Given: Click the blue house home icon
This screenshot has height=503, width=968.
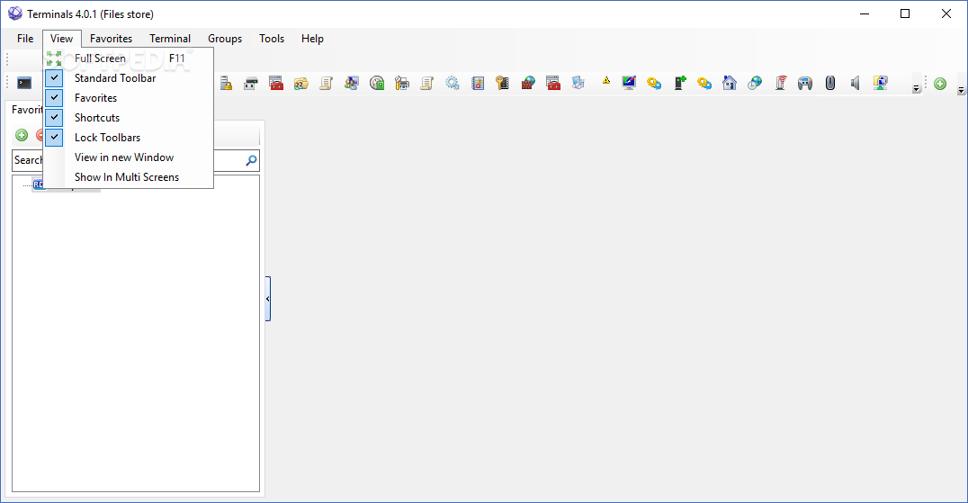Looking at the screenshot, I should point(730,83).
